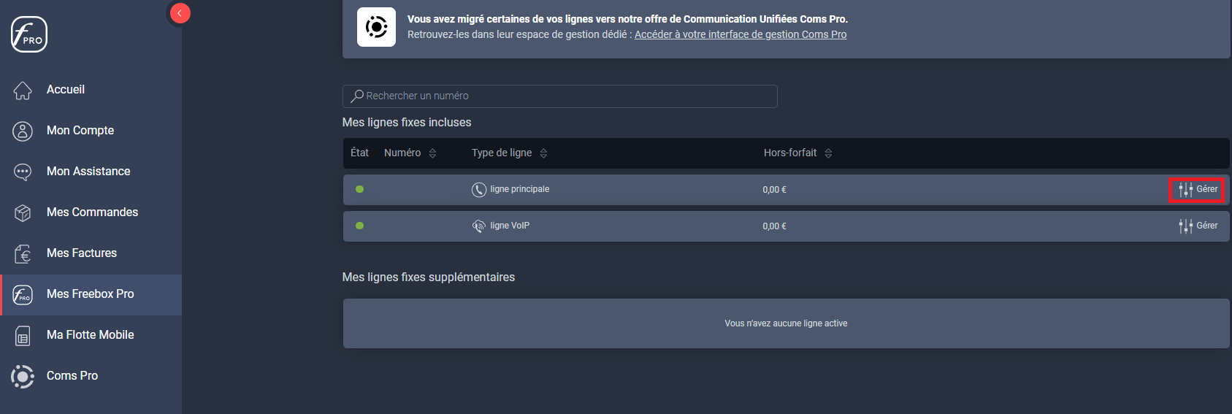The width and height of the screenshot is (1232, 414).
Task: Open the Mes Commandes section
Action: [x=91, y=212]
